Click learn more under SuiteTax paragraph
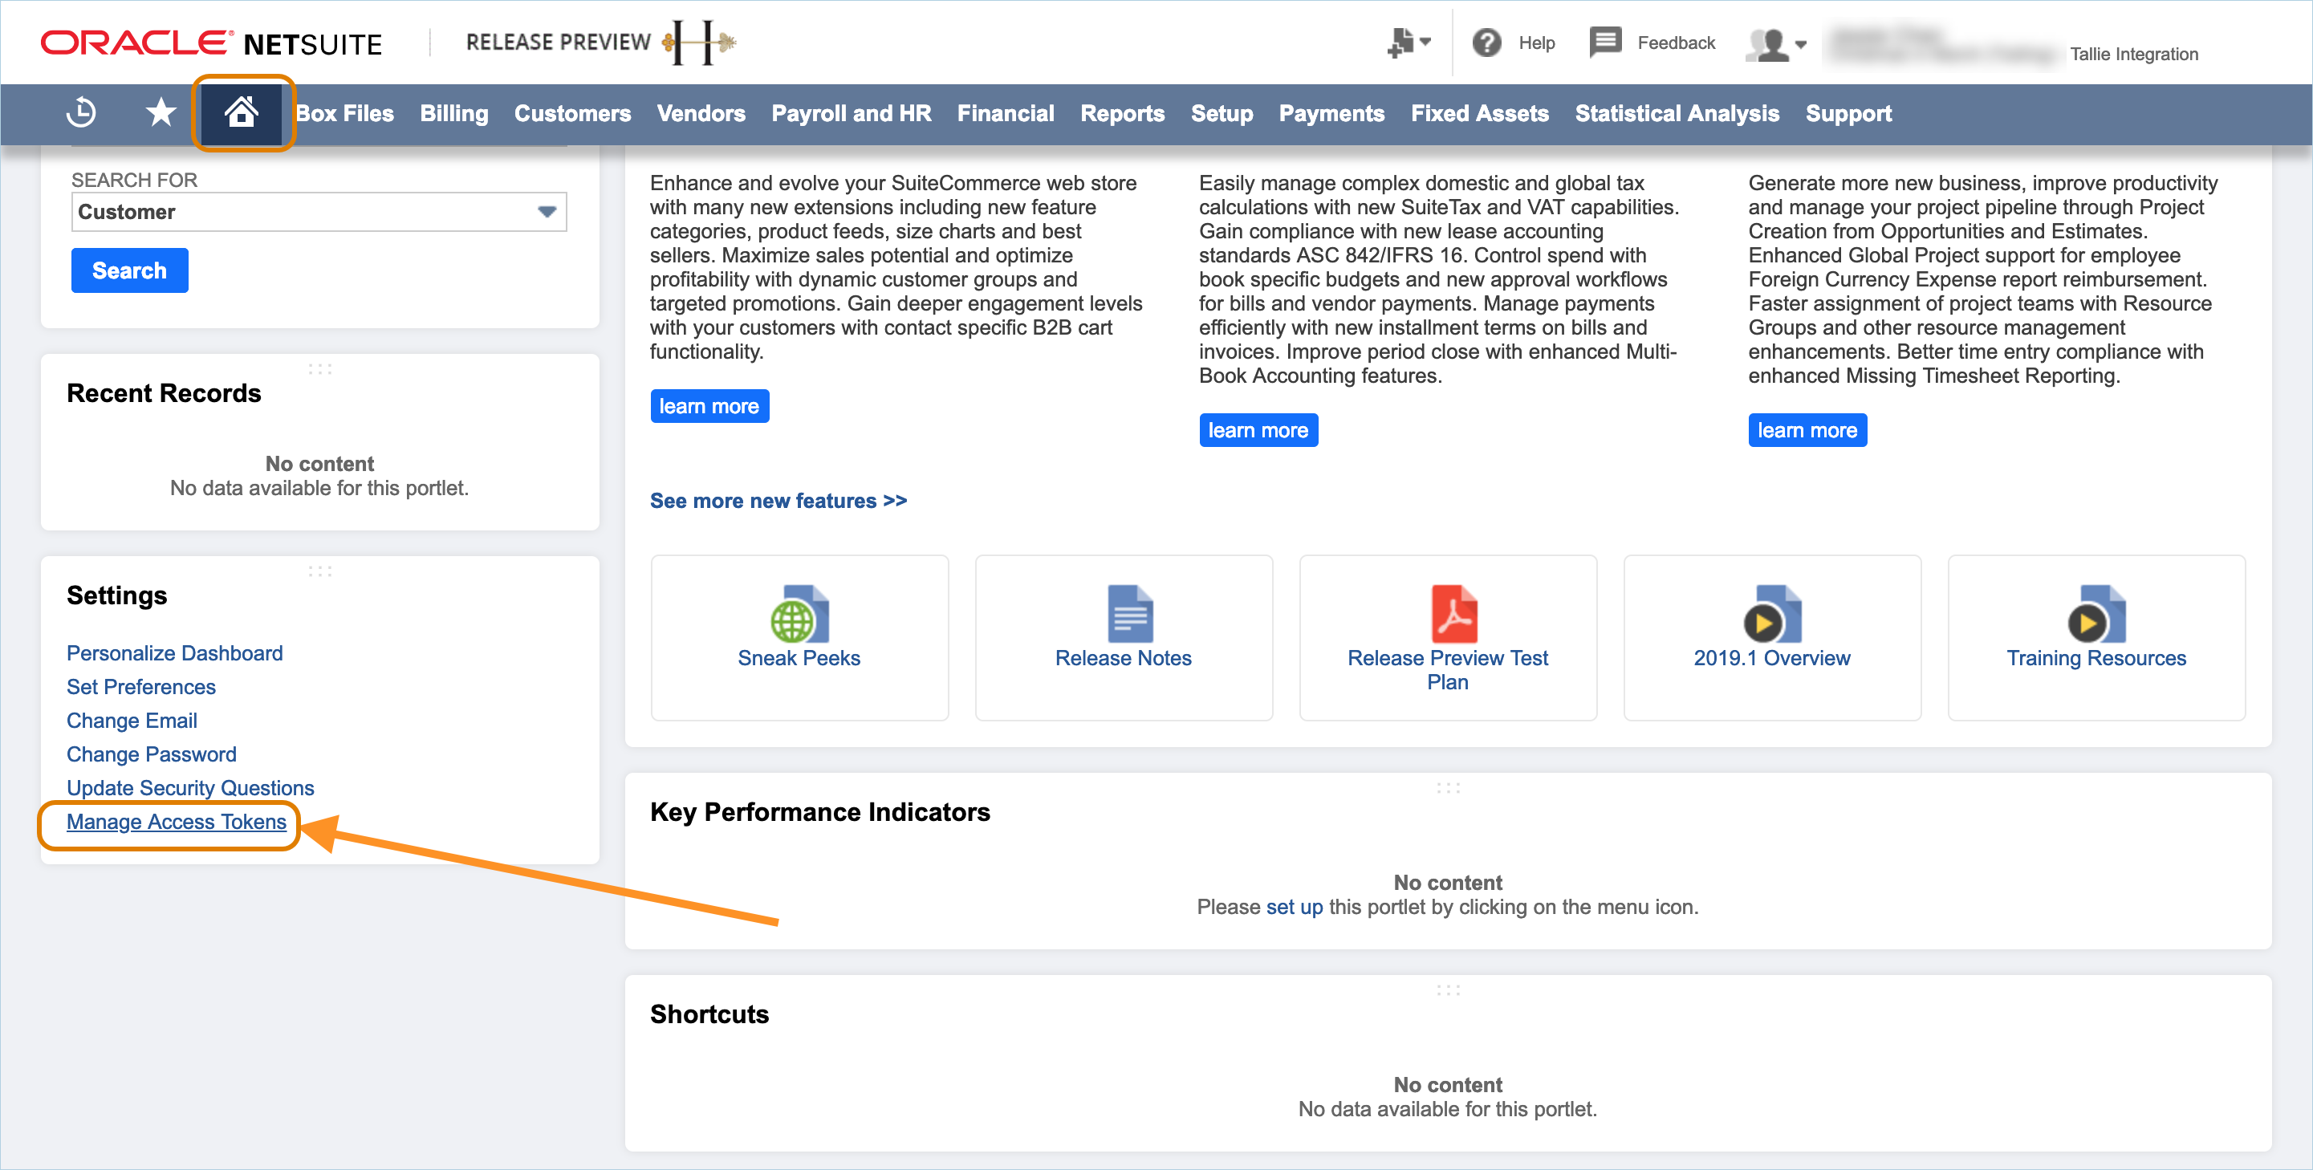2313x1170 pixels. [x=1258, y=430]
